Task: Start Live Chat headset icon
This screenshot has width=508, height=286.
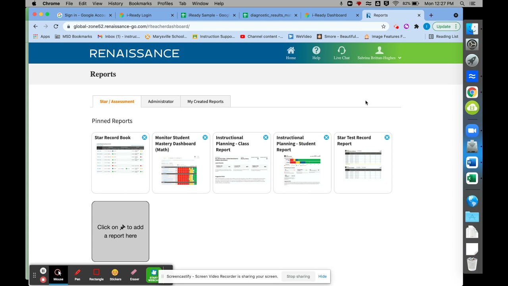Action: pyautogui.click(x=341, y=50)
